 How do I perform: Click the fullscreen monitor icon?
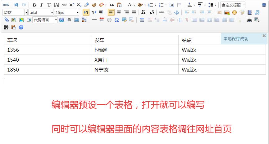pos(264,5)
